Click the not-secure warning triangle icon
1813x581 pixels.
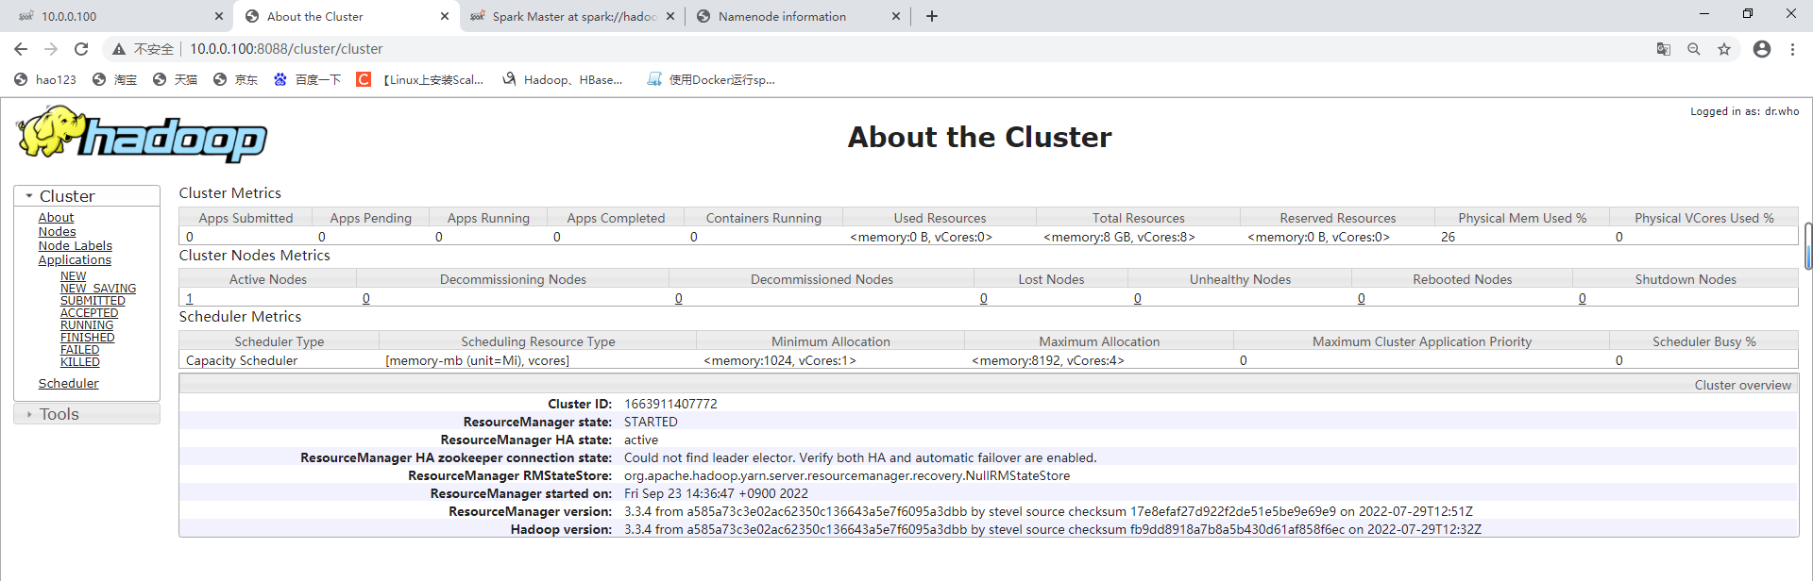pyautogui.click(x=119, y=49)
